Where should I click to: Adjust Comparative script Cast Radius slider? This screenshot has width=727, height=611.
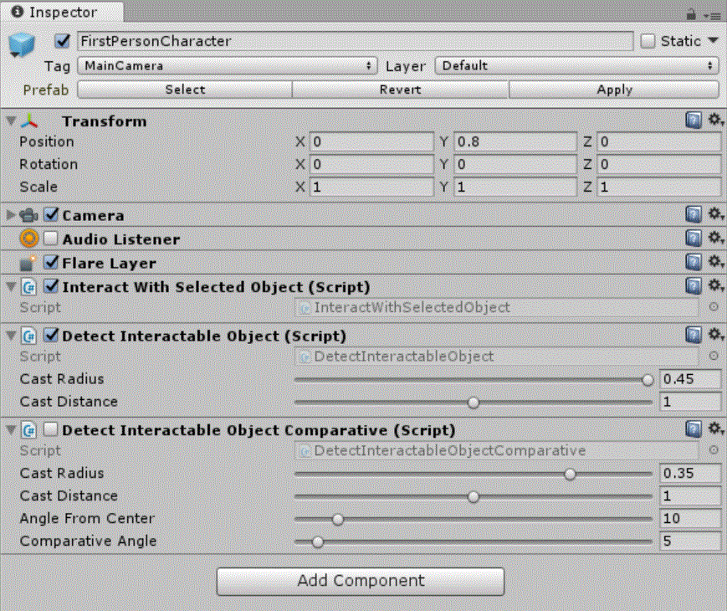[x=474, y=474]
